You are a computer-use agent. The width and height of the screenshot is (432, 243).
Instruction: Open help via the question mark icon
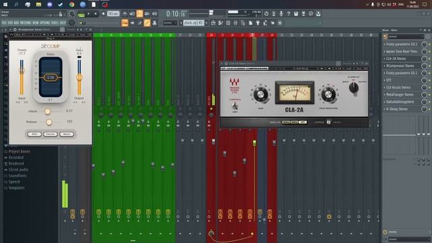(288, 13)
